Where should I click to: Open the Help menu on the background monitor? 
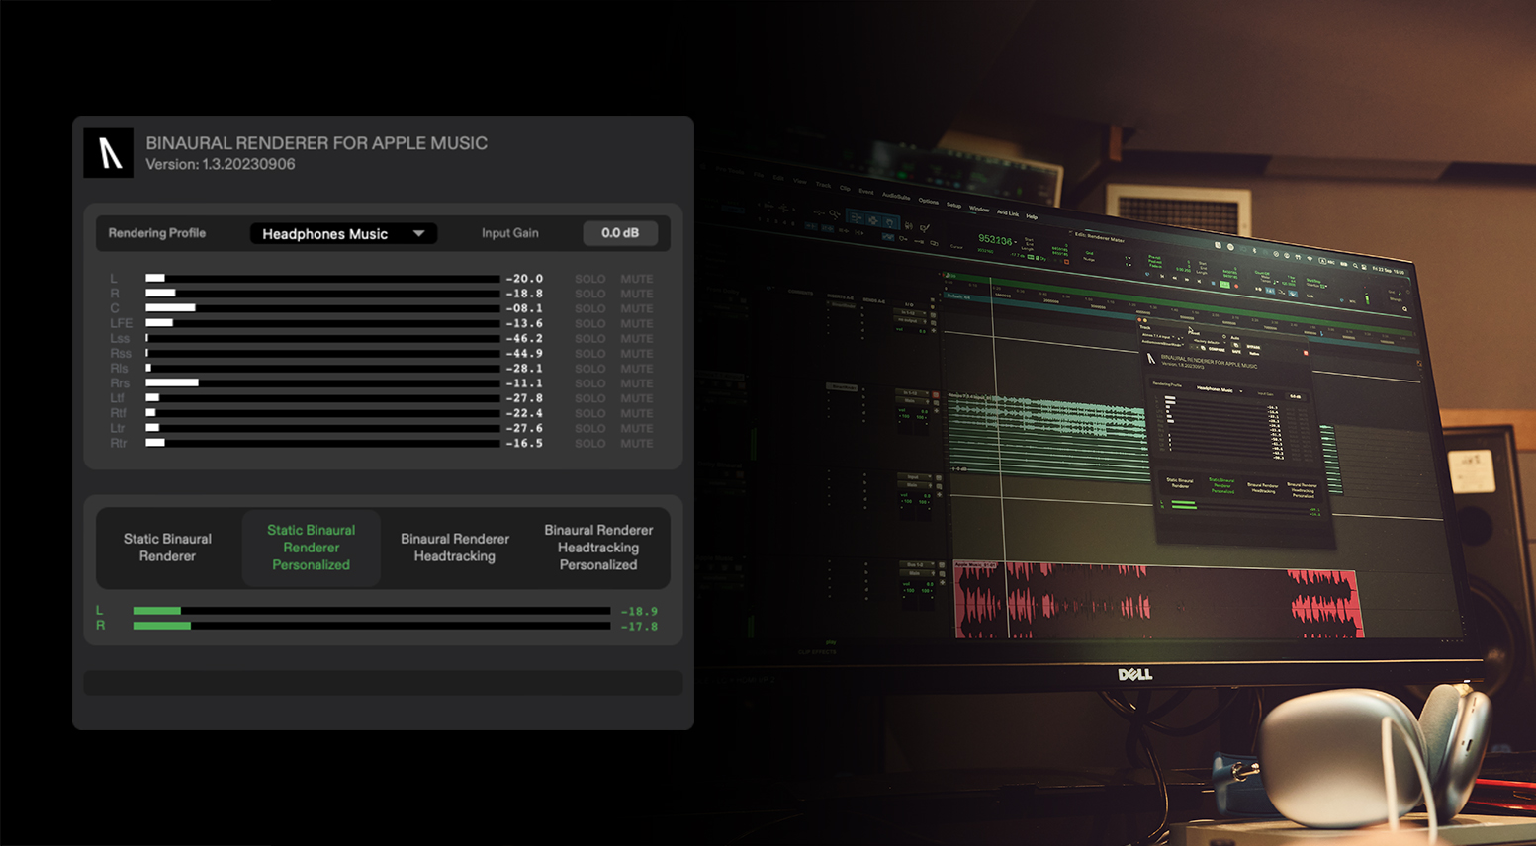point(1032,216)
